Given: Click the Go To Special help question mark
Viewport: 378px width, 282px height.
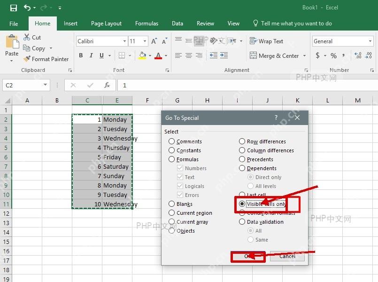Looking at the screenshot, I should (x=276, y=117).
